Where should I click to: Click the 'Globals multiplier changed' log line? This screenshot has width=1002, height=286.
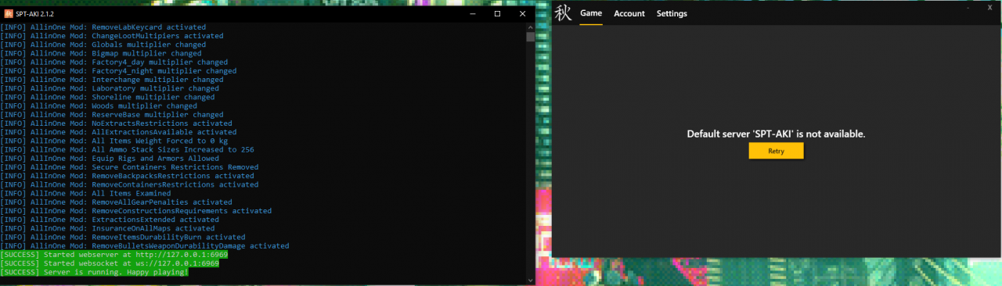coord(103,45)
